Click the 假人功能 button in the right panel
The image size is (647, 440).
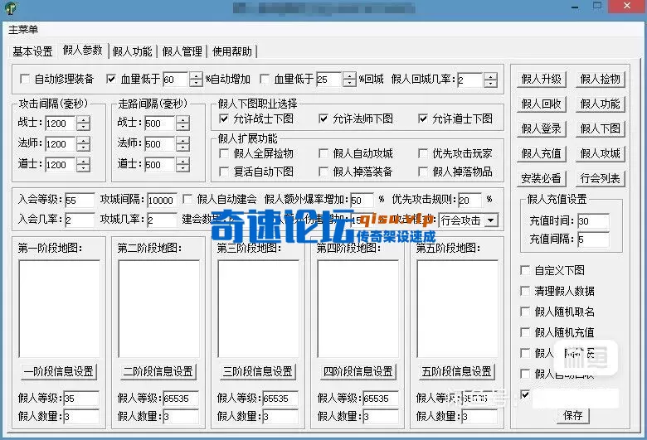point(601,104)
